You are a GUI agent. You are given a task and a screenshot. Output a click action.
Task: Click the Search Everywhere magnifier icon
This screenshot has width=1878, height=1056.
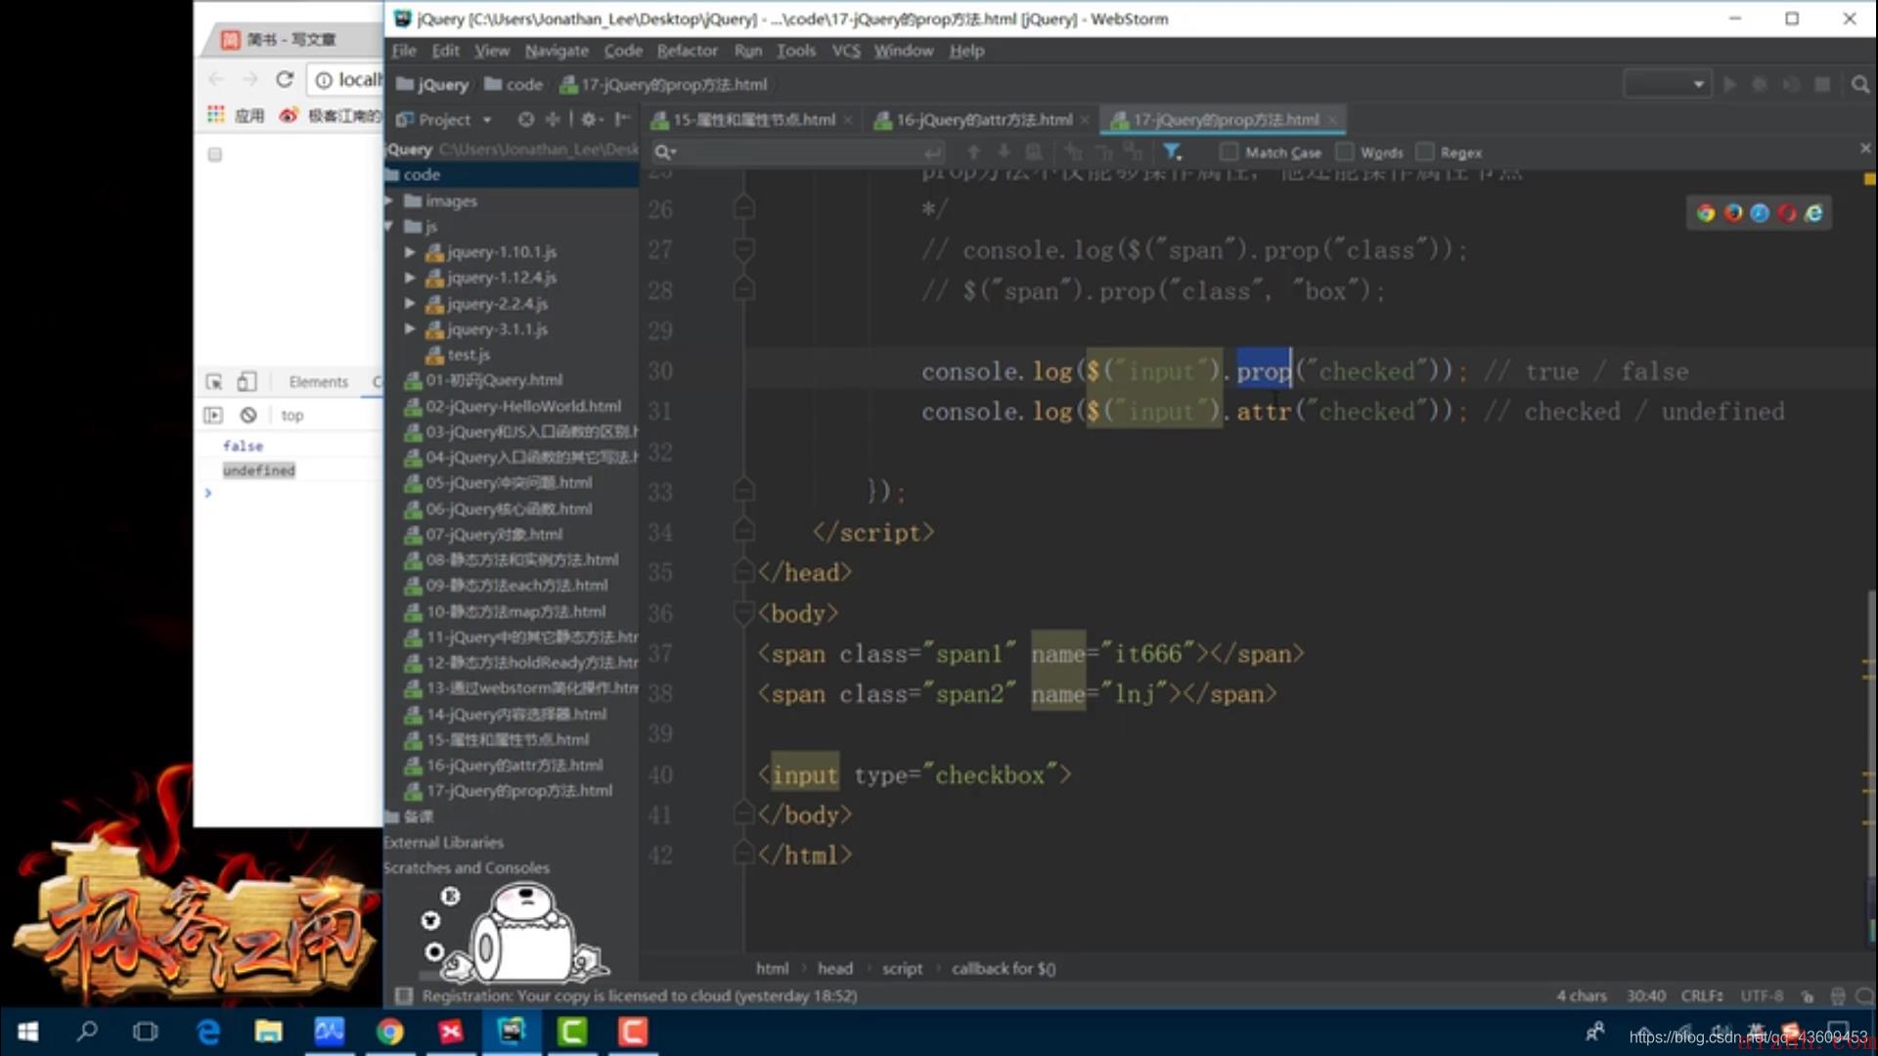coord(1859,85)
